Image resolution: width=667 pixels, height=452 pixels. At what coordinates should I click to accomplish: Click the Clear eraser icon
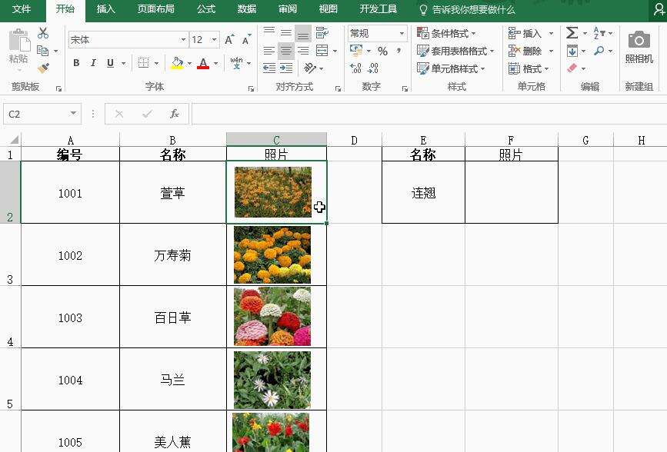tap(572, 68)
